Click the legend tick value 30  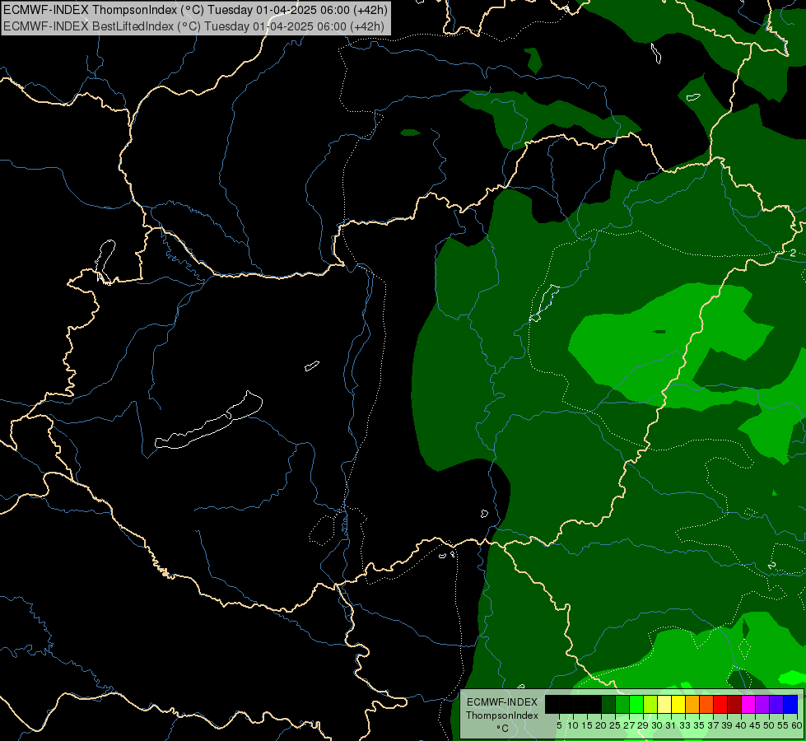[657, 725]
